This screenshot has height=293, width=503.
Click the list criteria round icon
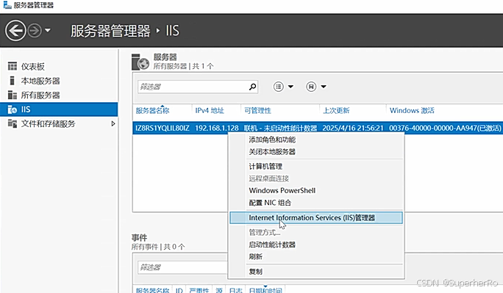tap(279, 87)
